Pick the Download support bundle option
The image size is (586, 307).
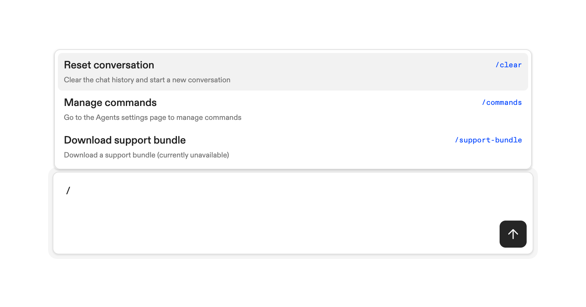tap(293, 147)
